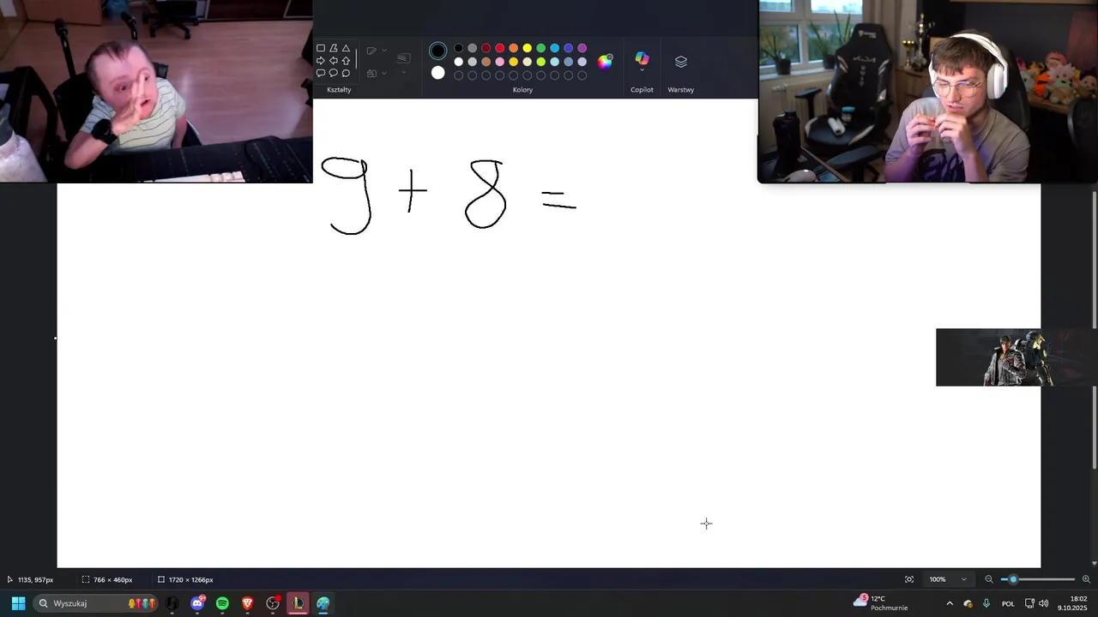The image size is (1098, 617).
Task: Pick the brown palette swatch
Action: coord(486,62)
